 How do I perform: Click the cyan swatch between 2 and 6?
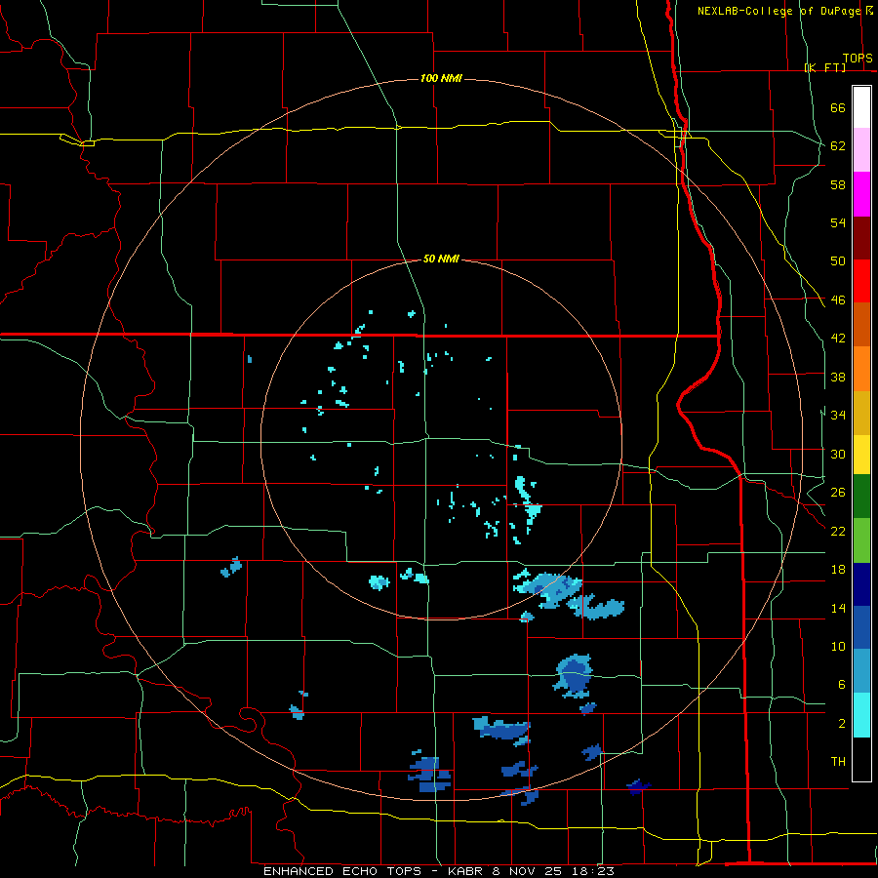point(861,715)
